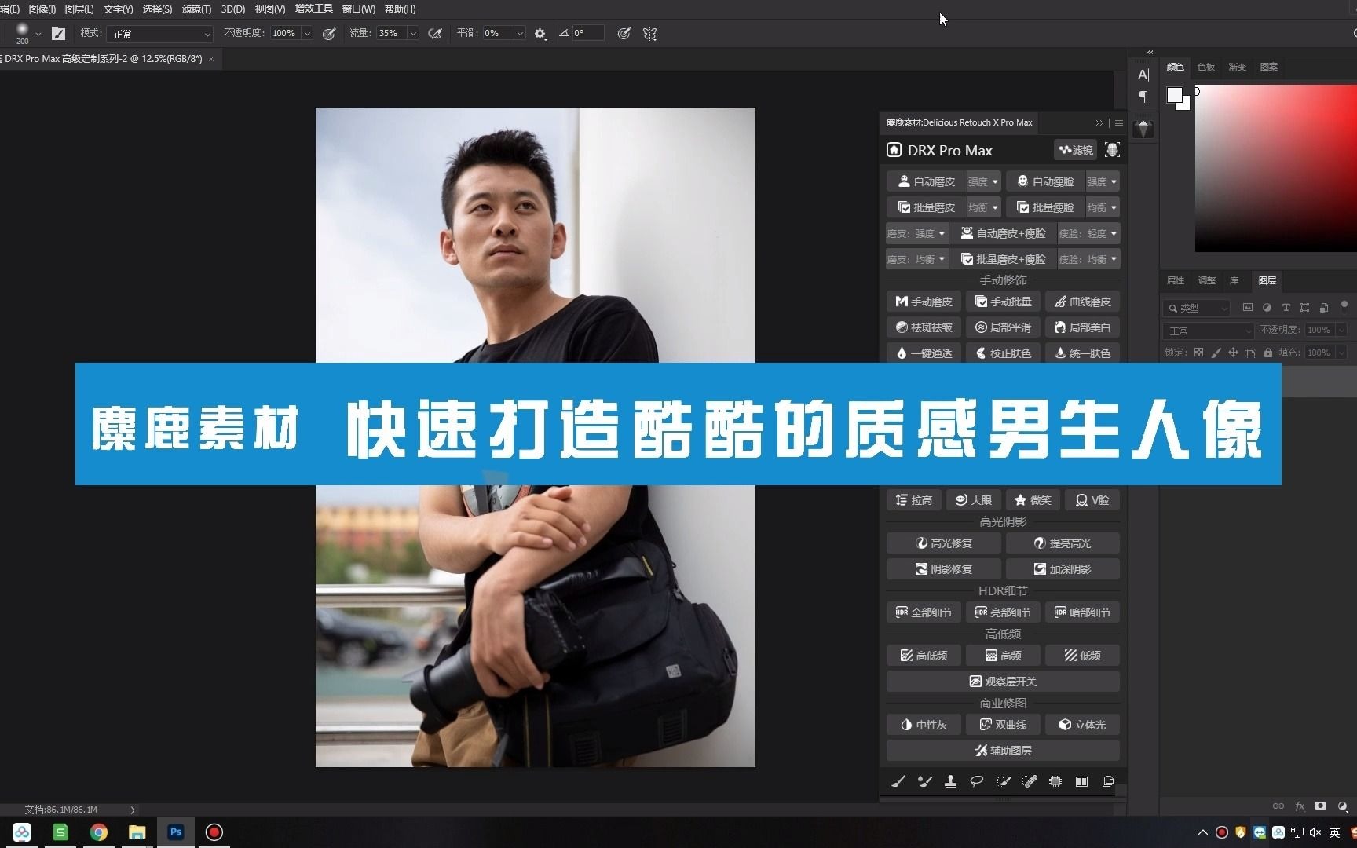Switch to the 调整 tab

pos(1206,280)
